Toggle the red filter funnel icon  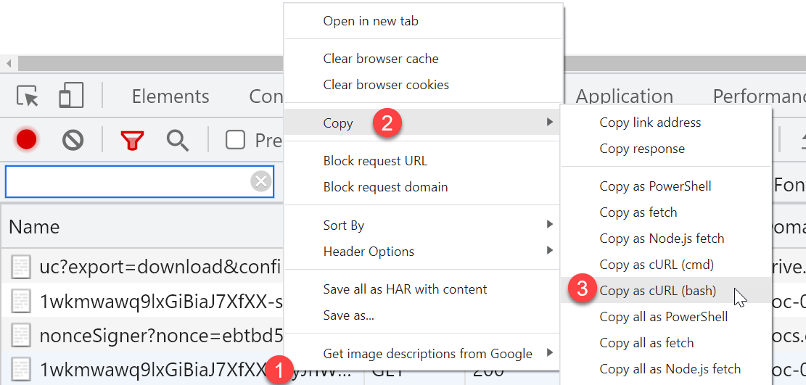coord(132,140)
